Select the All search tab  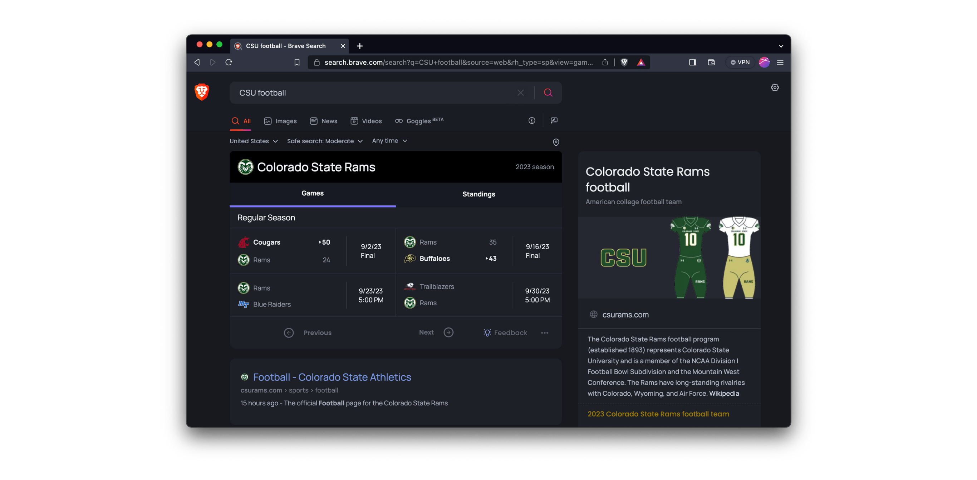tap(241, 121)
